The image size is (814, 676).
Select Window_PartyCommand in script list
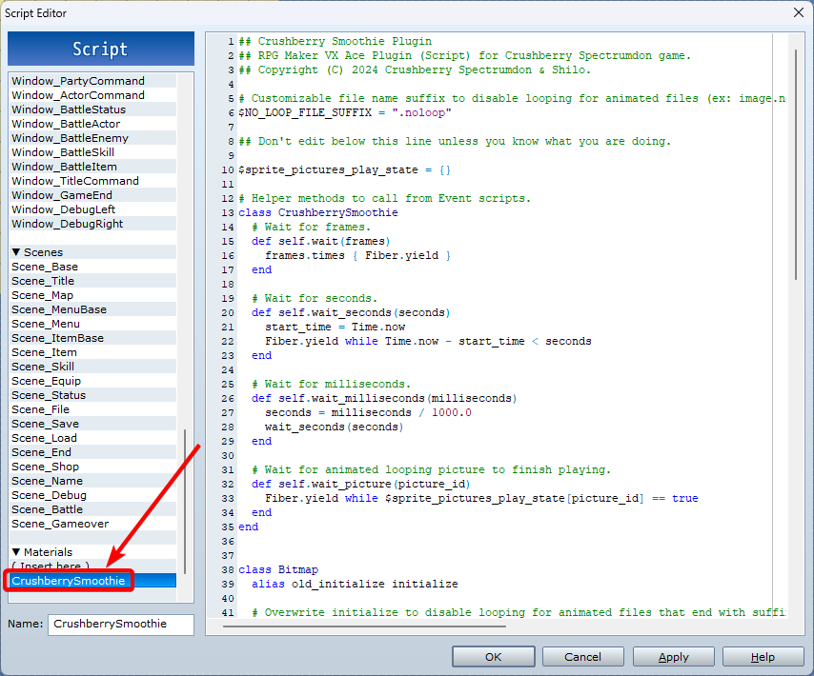pos(93,81)
